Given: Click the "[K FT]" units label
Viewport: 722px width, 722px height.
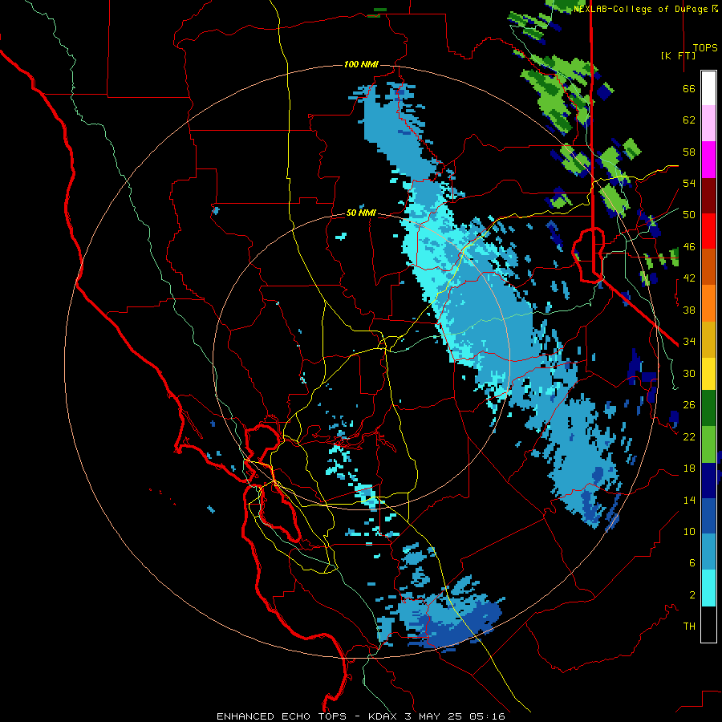Looking at the screenshot, I should 678,55.
